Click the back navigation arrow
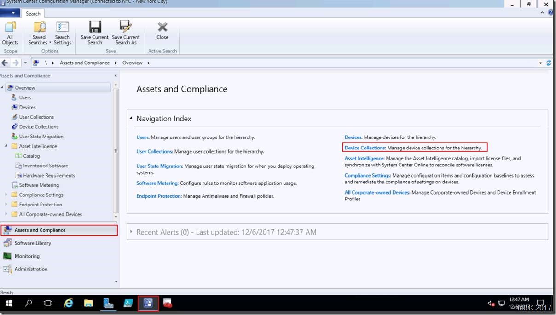This screenshot has width=556, height=315. [x=5, y=63]
